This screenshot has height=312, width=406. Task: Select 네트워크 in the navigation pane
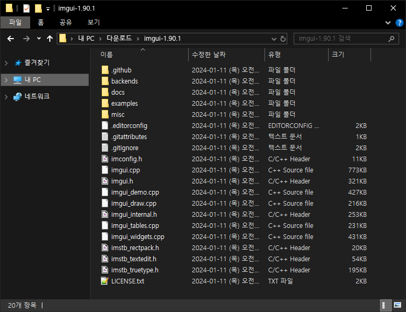click(x=37, y=97)
